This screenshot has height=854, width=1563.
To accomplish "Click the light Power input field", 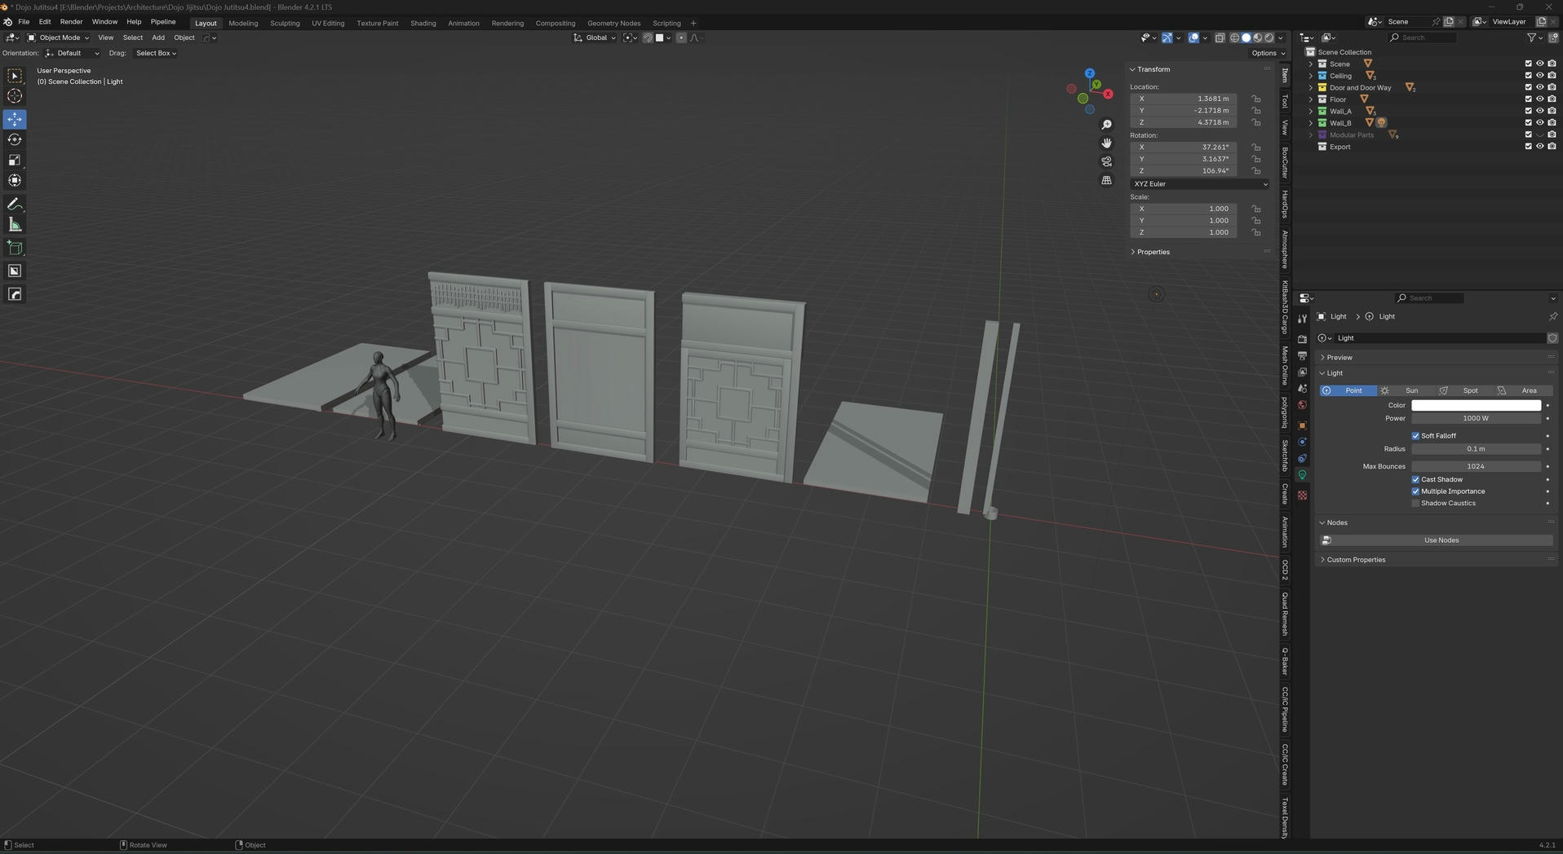I will (x=1475, y=418).
